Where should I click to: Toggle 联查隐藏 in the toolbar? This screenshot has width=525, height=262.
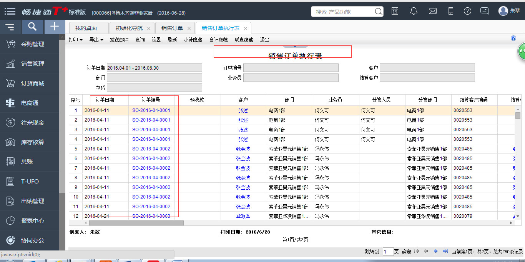pyautogui.click(x=244, y=40)
